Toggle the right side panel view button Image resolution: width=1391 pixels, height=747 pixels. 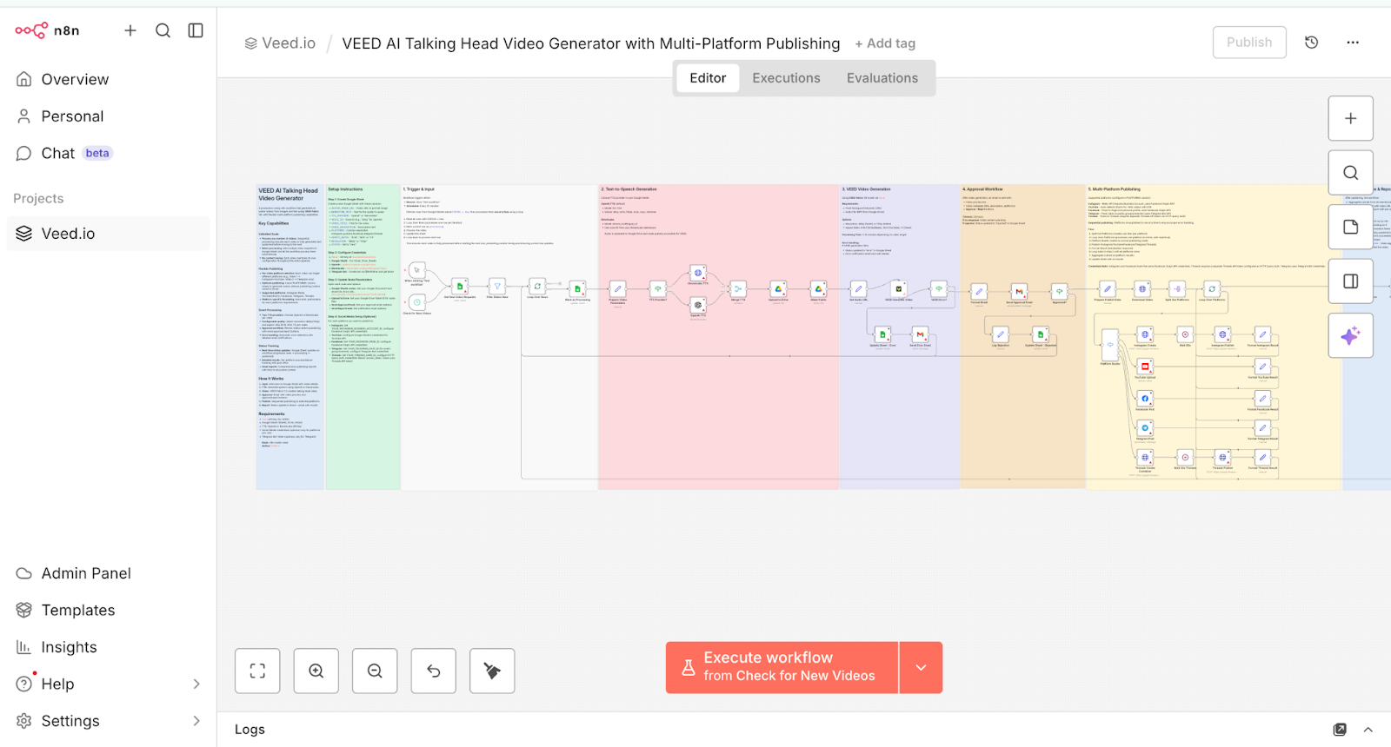(1350, 281)
